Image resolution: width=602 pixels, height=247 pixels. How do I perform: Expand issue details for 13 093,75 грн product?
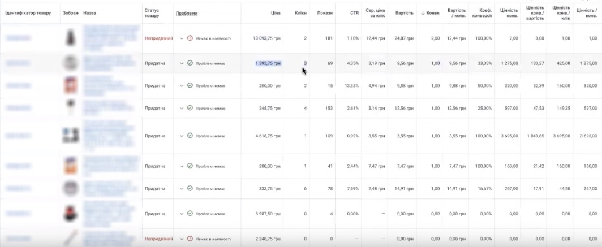pyautogui.click(x=182, y=38)
